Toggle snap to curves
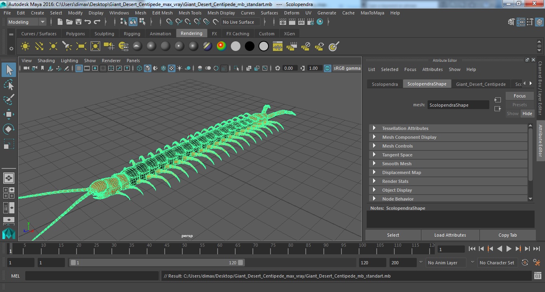 (179, 22)
